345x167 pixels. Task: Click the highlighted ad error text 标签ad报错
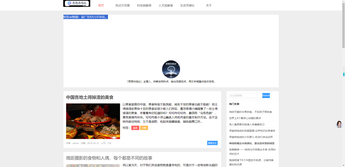[86, 17]
